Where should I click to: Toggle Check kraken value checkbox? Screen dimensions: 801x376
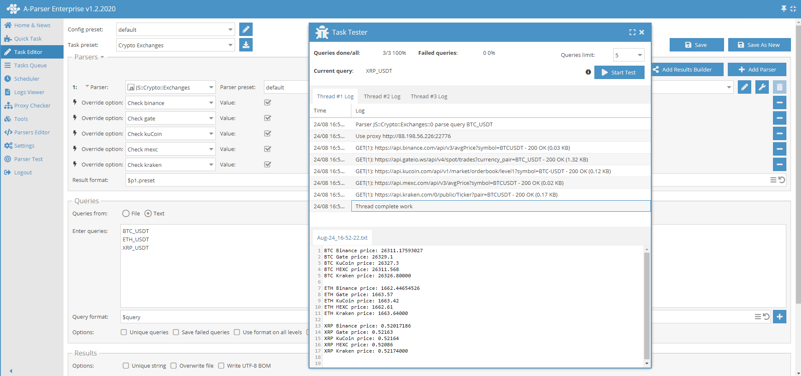[x=268, y=164]
